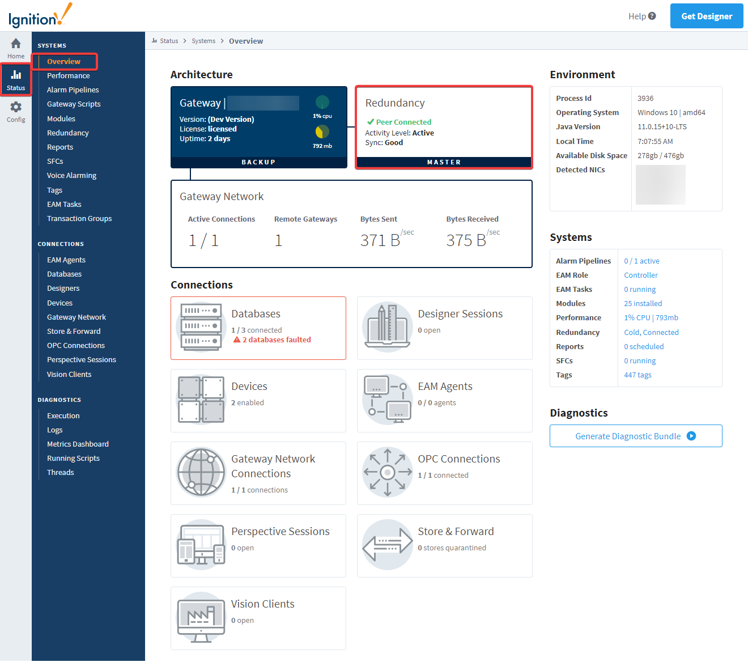Screen dimensions: 748x662
Task: Select Modules in the sidebar
Action: click(61, 118)
